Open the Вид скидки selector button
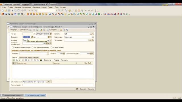Screen dimensions: 182x102 [93, 37]
